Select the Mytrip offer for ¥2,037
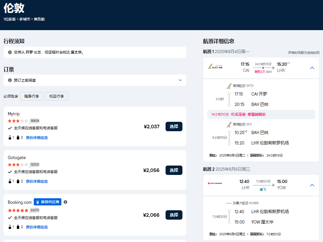This screenshot has width=323, height=242. [174, 126]
